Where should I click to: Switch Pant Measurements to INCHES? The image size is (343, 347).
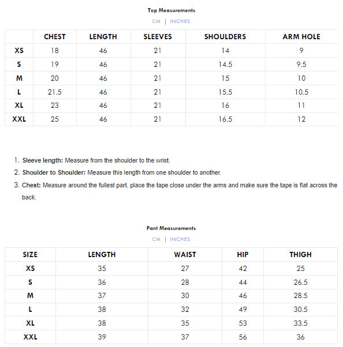[x=180, y=239]
